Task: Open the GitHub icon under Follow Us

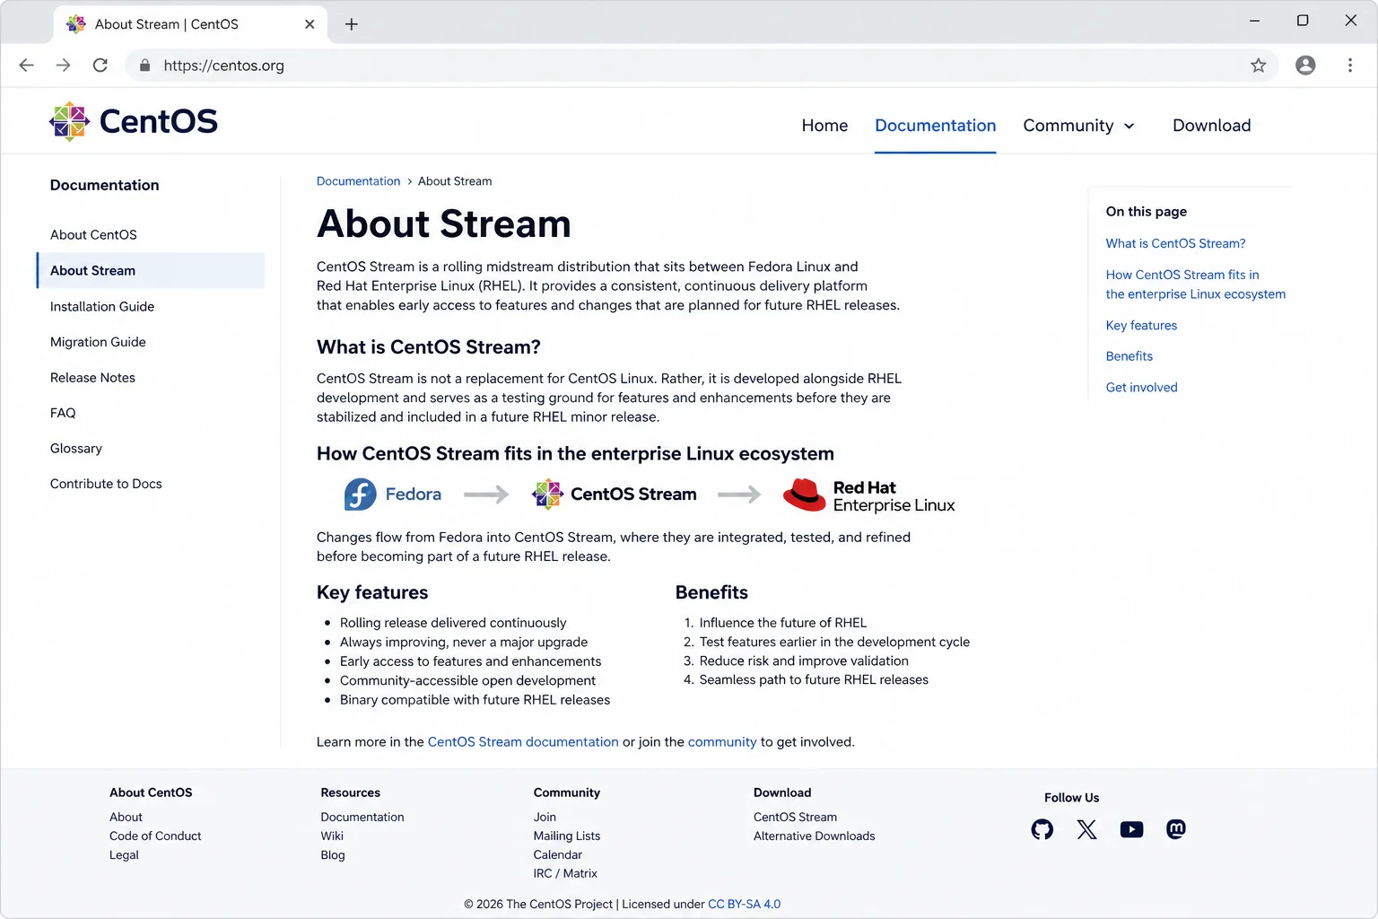Action: coord(1042,829)
